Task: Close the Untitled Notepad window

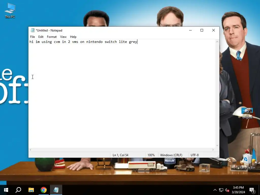Action: [213, 30]
